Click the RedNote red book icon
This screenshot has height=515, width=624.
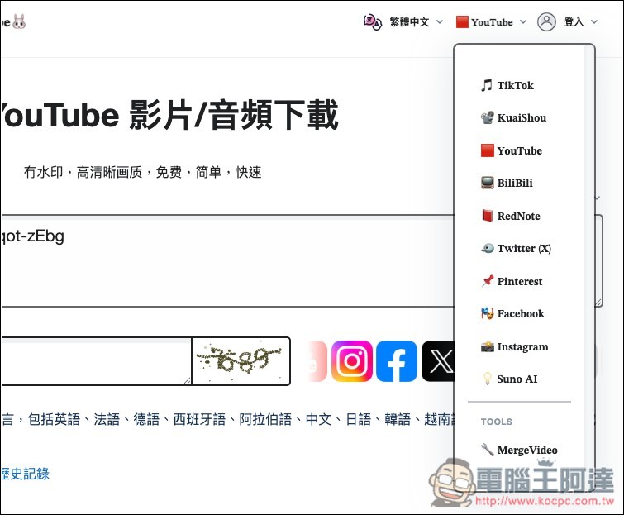[487, 216]
